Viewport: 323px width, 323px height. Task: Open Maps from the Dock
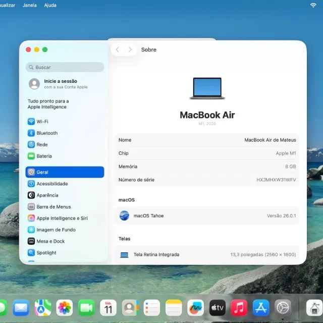(43, 308)
